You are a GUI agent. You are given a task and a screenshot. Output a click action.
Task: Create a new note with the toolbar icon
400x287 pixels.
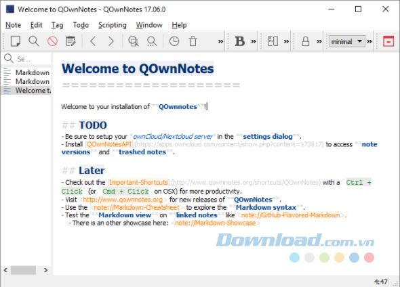pyautogui.click(x=16, y=41)
